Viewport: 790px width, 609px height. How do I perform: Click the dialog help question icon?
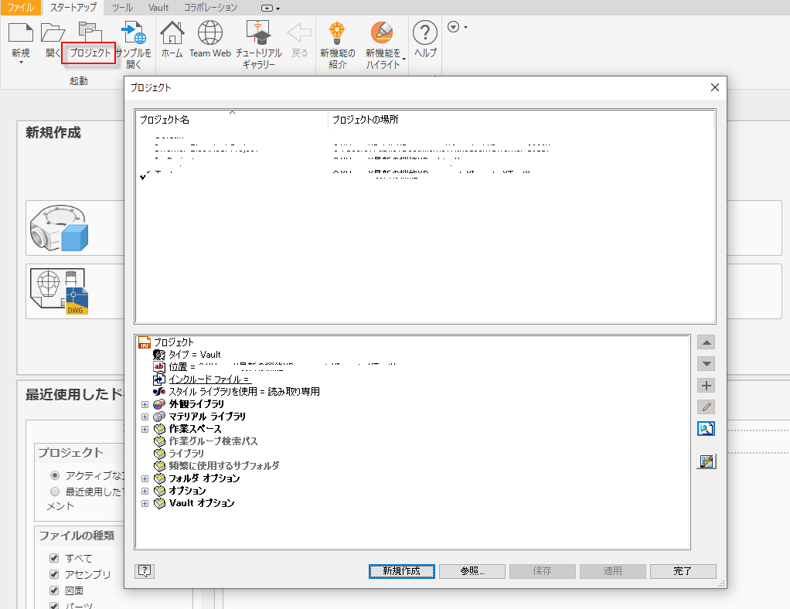pyautogui.click(x=145, y=570)
